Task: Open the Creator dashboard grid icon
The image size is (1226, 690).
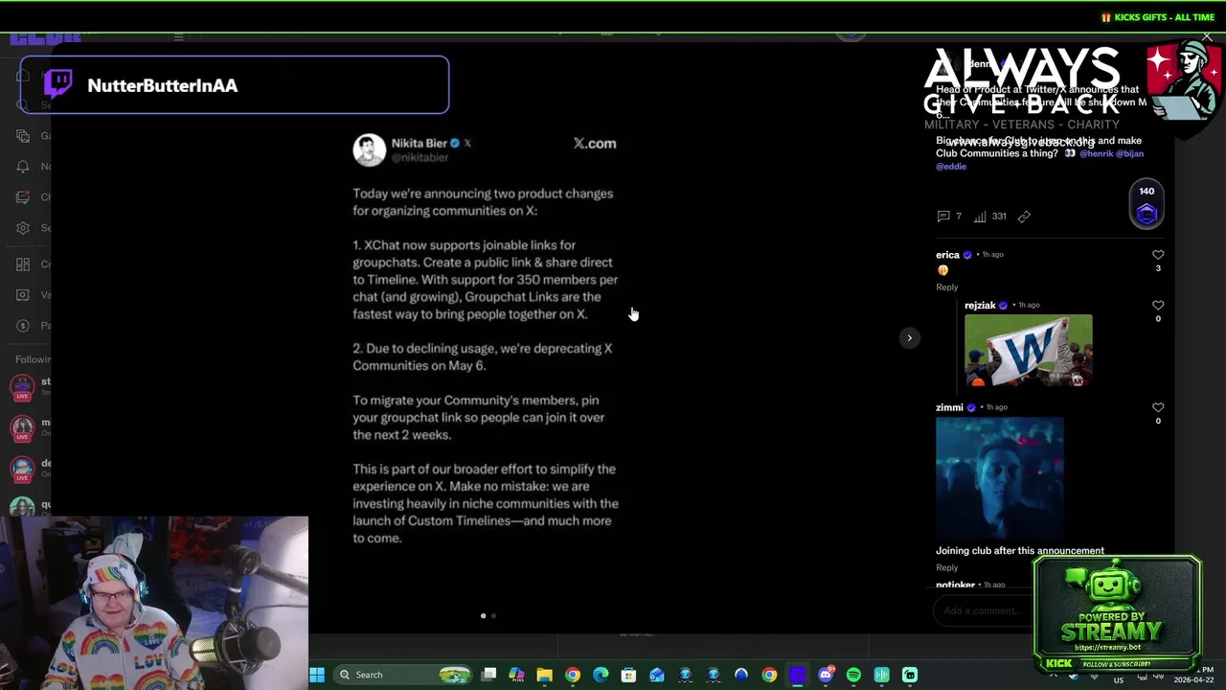Action: 23,264
